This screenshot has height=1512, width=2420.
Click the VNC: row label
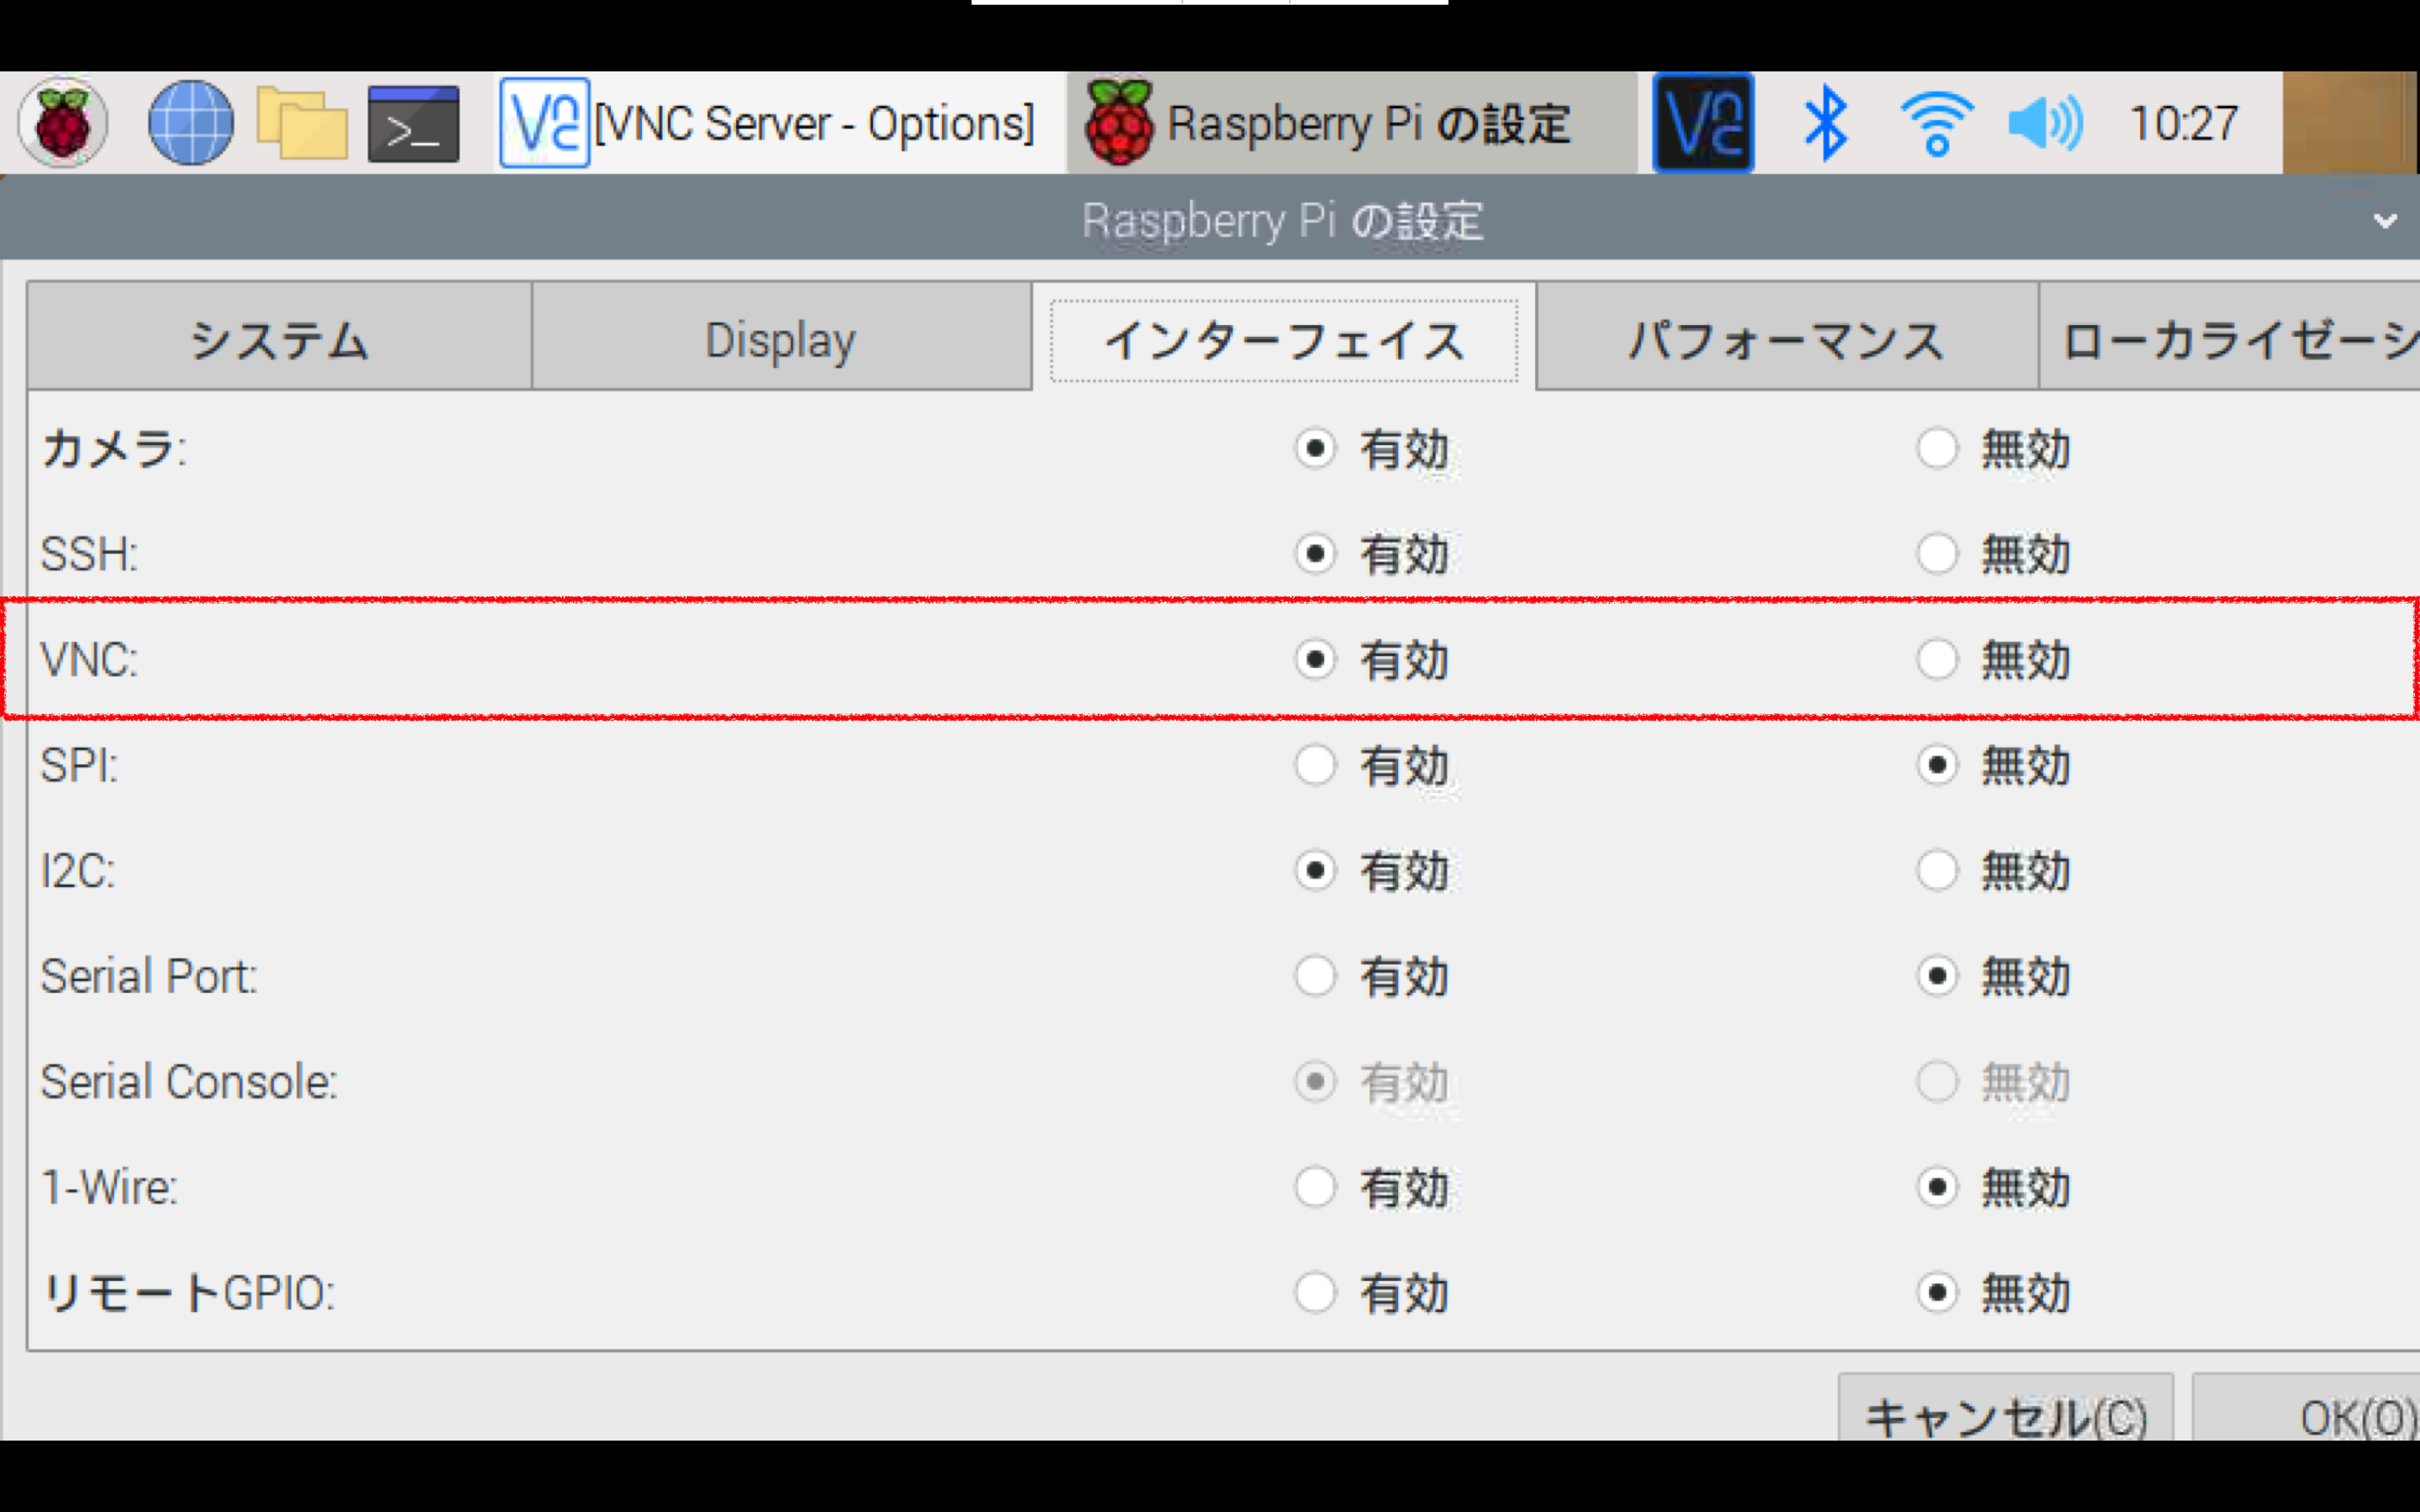[89, 660]
